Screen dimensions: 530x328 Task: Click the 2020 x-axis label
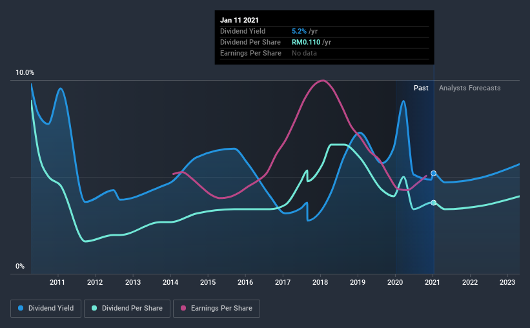coord(395,282)
